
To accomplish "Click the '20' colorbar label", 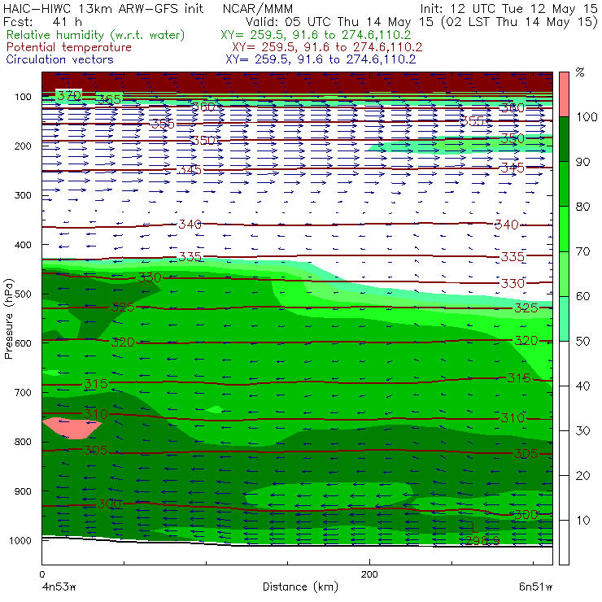I will tap(583, 476).
